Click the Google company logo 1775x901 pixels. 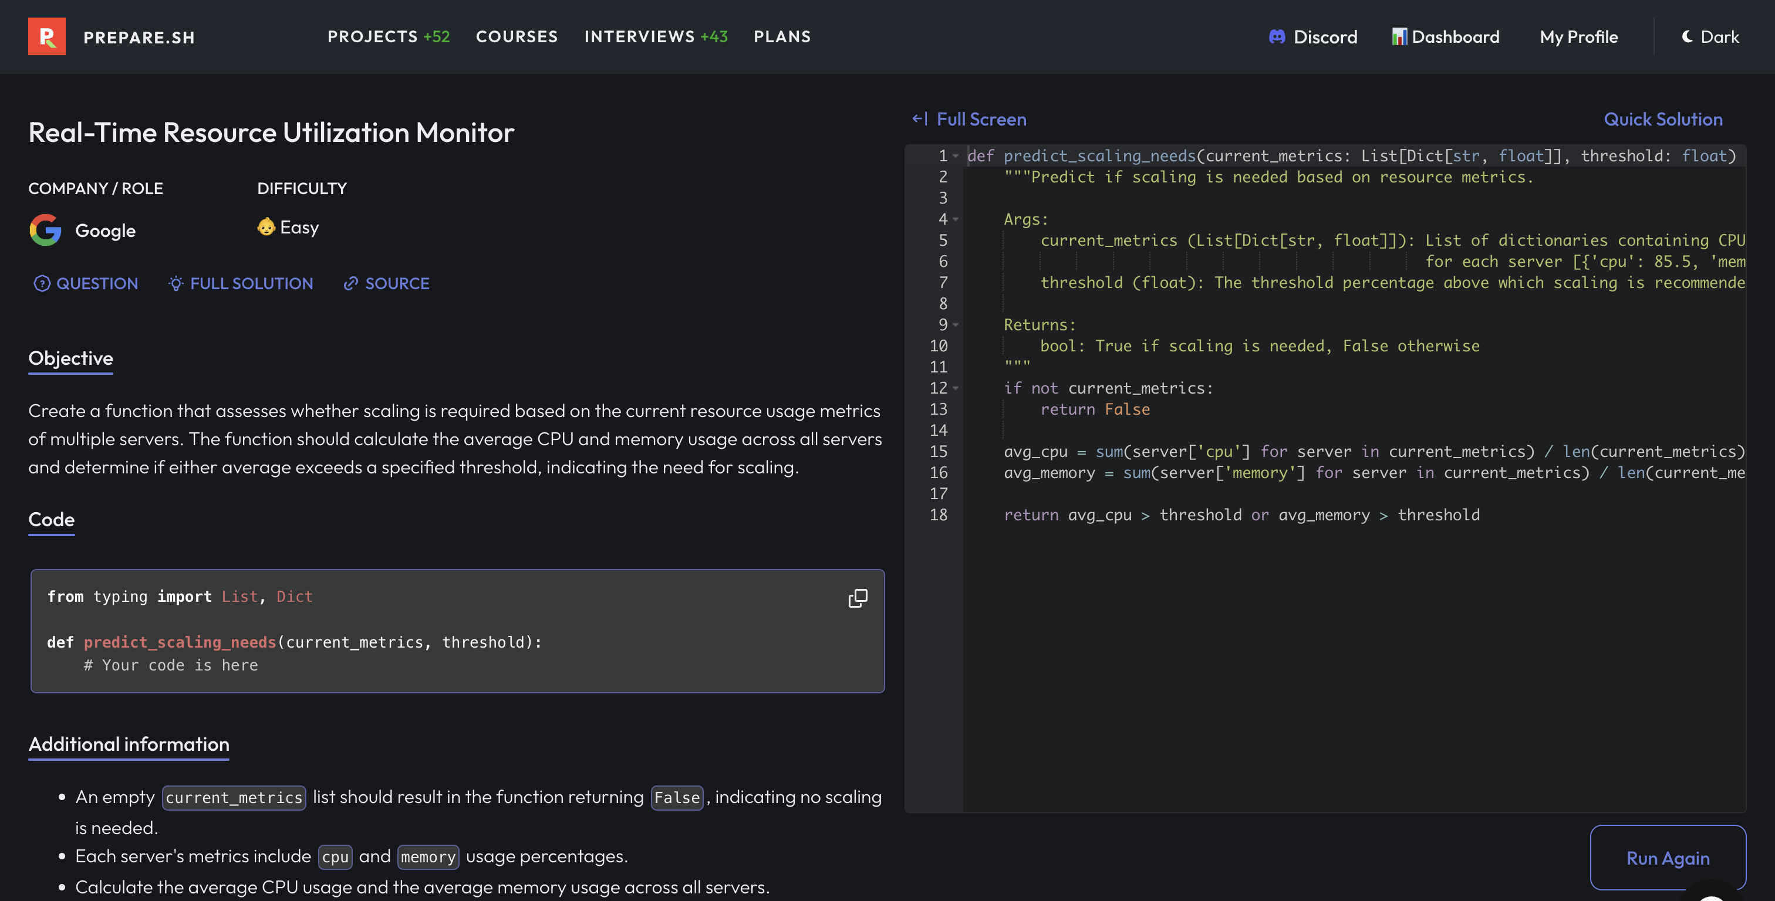[45, 229]
